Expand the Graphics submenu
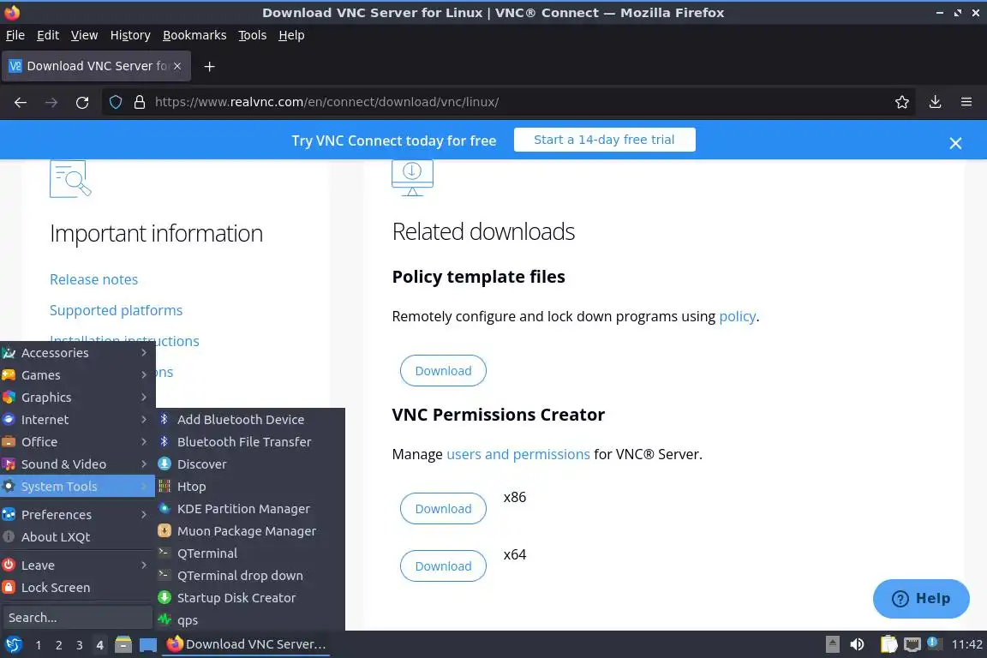The image size is (987, 658). click(x=77, y=398)
